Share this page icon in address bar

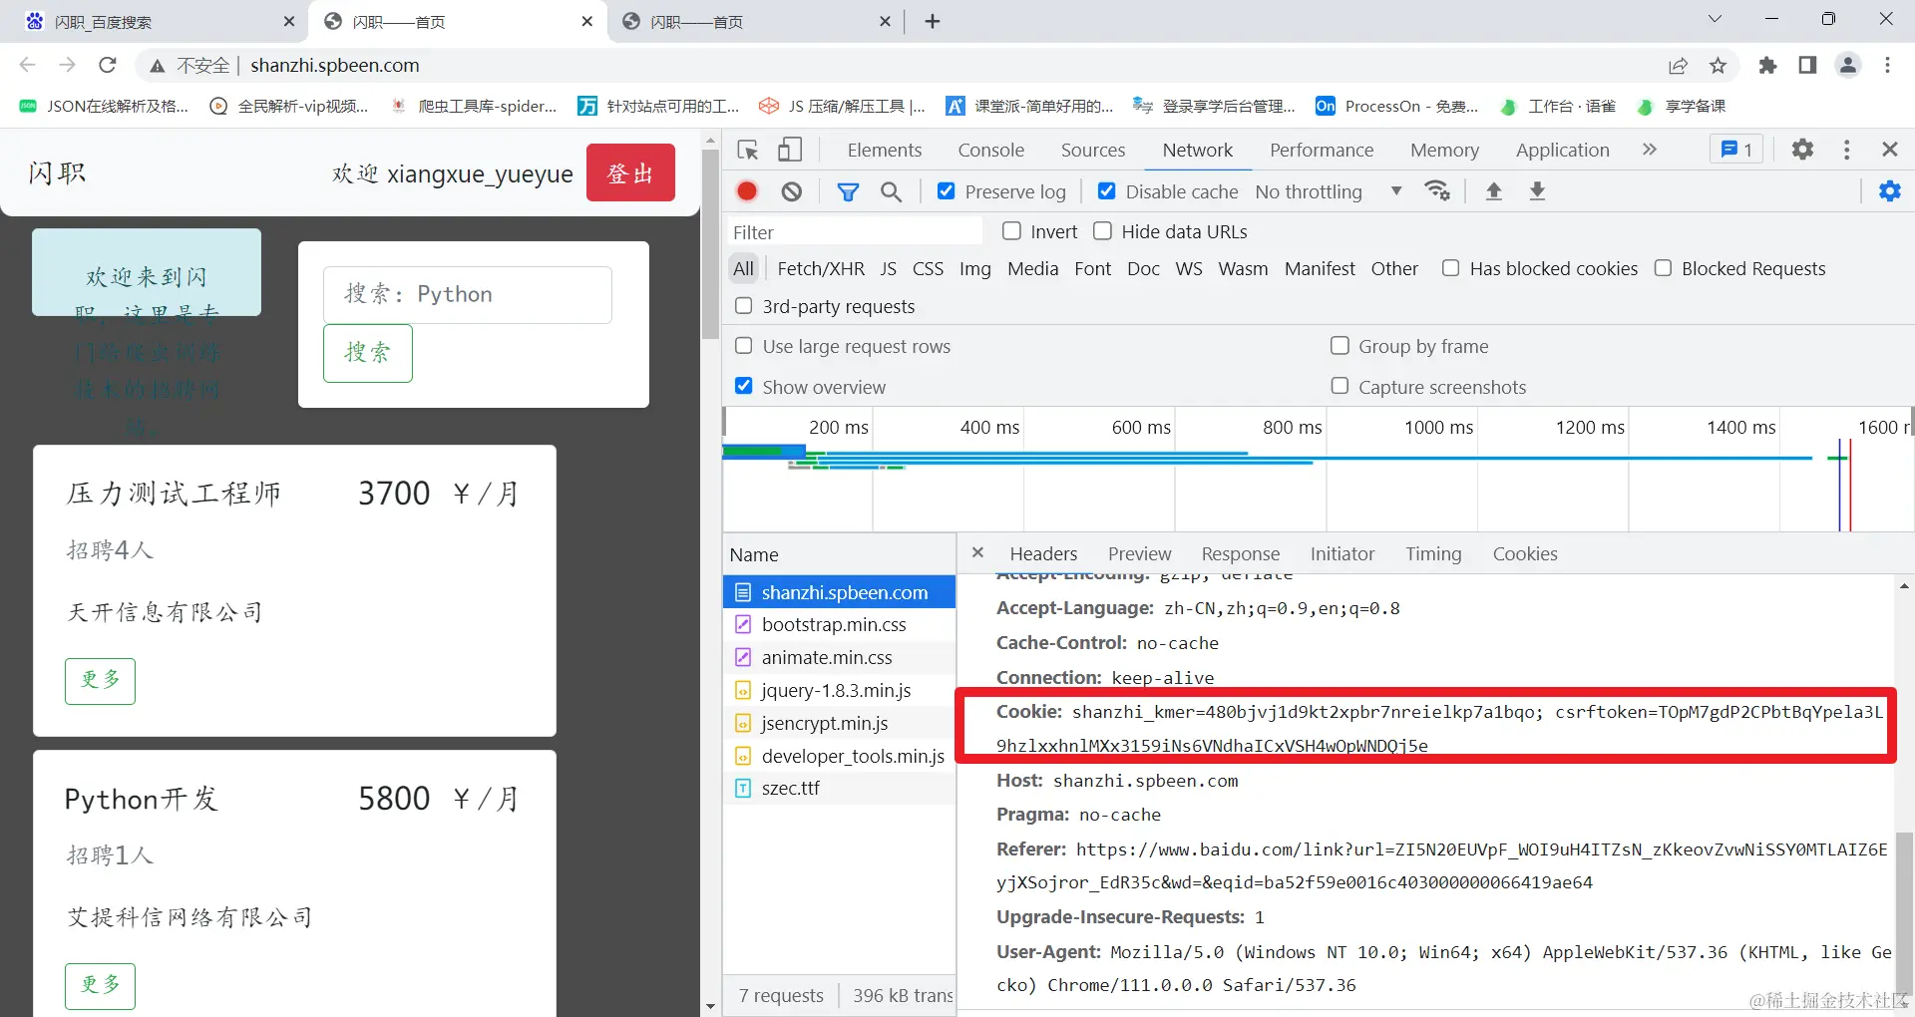click(1678, 66)
